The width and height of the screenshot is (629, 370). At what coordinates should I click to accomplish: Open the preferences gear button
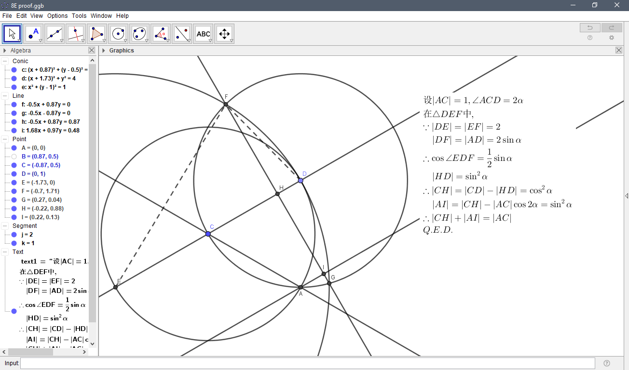[x=611, y=38]
